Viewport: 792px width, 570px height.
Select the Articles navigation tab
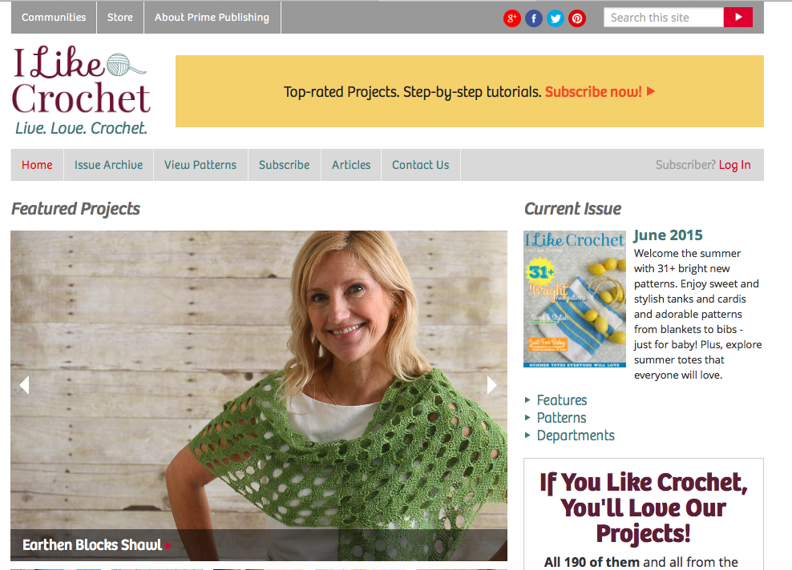click(x=351, y=165)
